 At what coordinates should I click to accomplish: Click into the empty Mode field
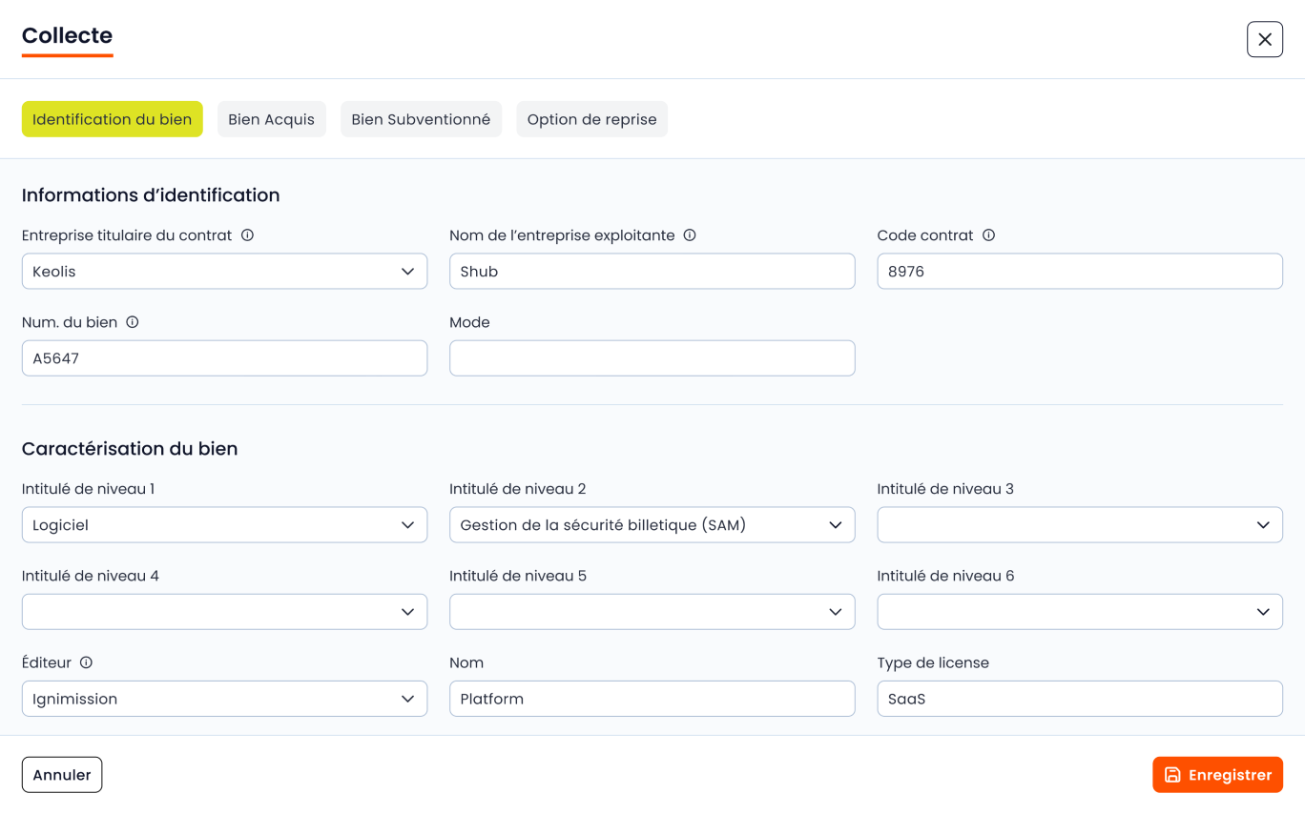(652, 358)
